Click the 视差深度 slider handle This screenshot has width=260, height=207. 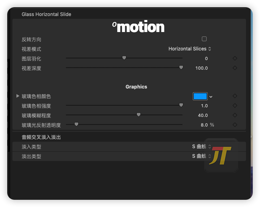click(x=181, y=67)
